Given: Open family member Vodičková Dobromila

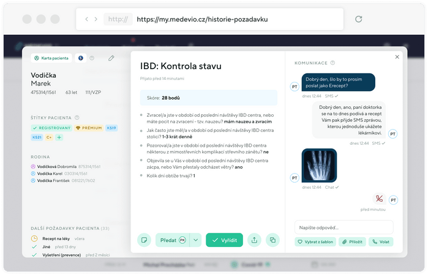Looking at the screenshot, I should [56, 166].
